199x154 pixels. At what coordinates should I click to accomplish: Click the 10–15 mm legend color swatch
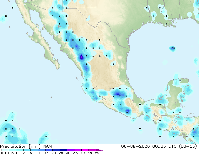(42, 150)
